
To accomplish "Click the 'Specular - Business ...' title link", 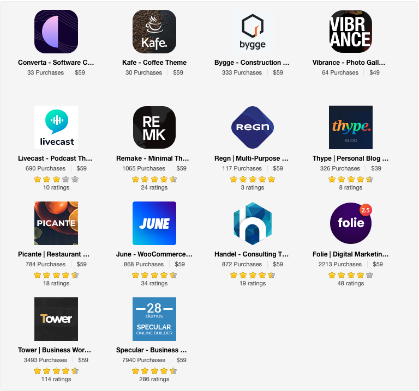I will point(152,350).
